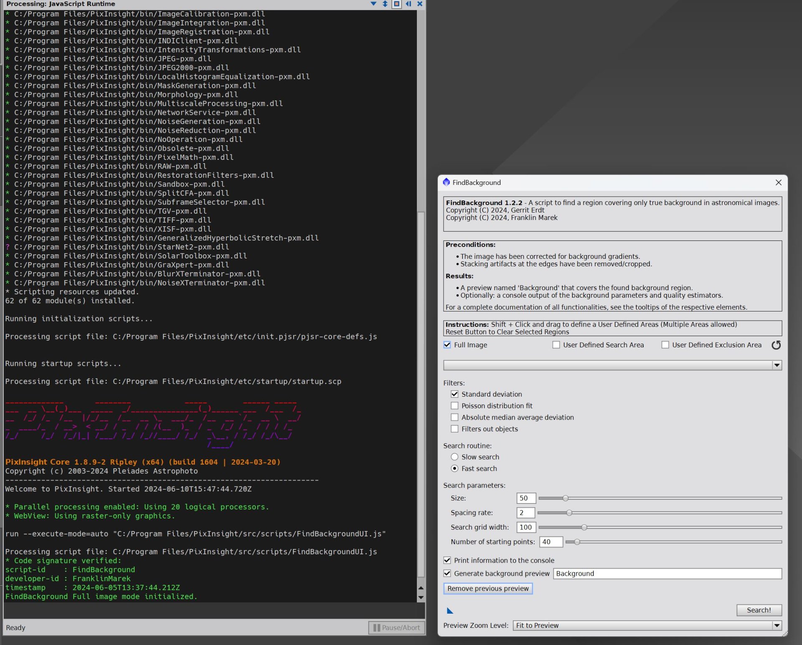Click the 'Welcome to PixInsight' console line
This screenshot has width=802, height=645.
click(128, 489)
